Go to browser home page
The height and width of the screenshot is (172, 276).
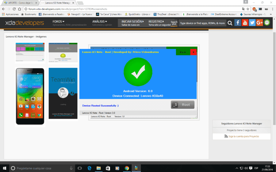click(x=20, y=9)
